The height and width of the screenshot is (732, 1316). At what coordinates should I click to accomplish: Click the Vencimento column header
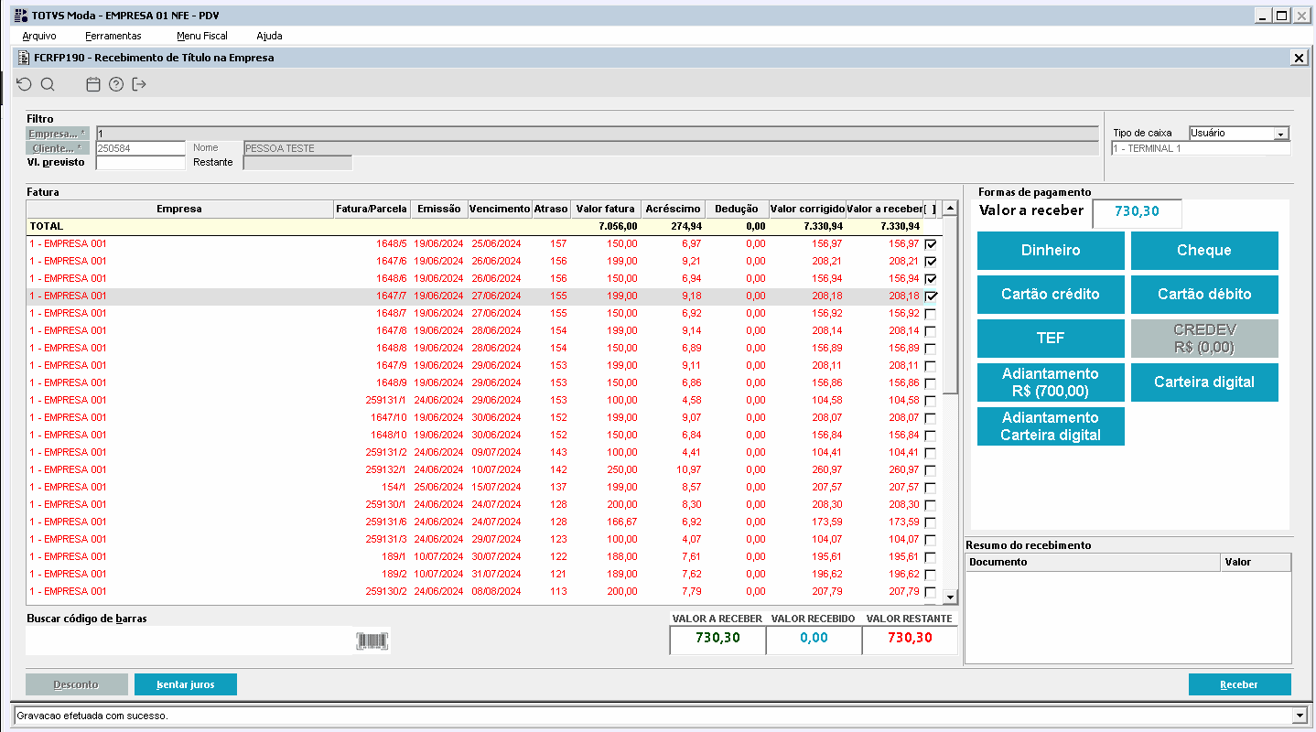pyautogui.click(x=500, y=210)
